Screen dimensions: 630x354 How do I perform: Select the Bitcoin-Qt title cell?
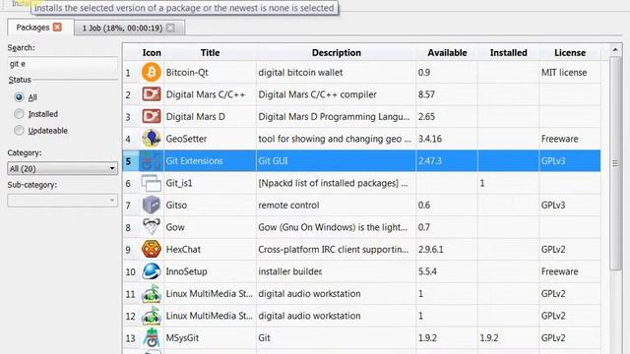click(x=210, y=72)
